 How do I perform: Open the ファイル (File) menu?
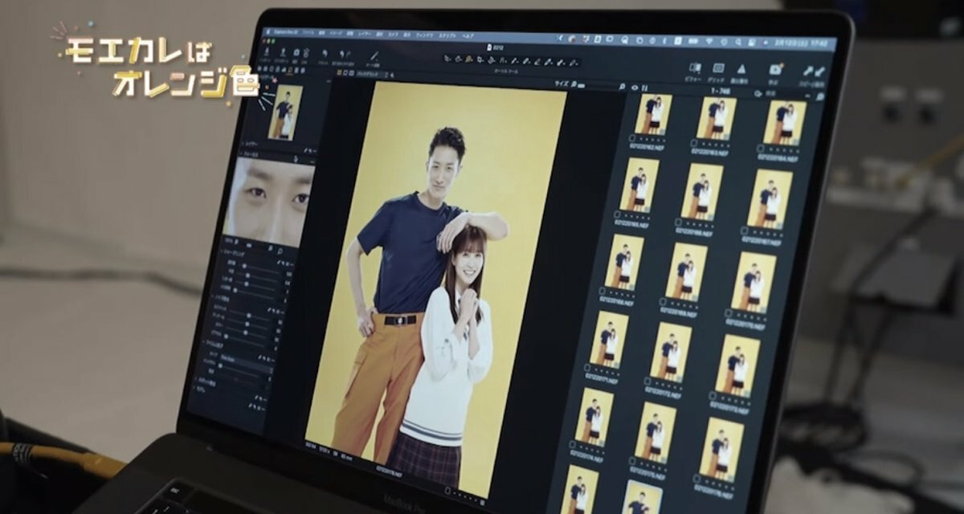click(x=308, y=33)
